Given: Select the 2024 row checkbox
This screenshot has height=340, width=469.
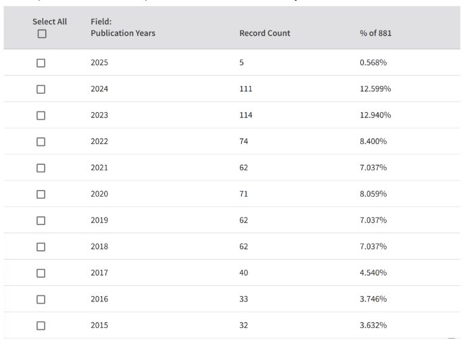Looking at the screenshot, I should pos(41,89).
